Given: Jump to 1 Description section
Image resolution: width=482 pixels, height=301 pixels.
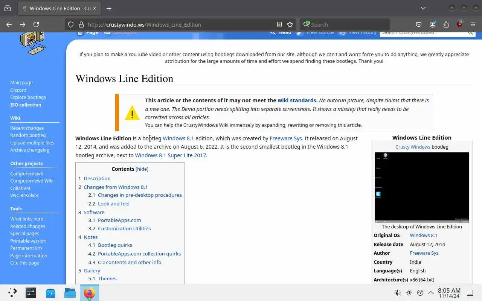Looking at the screenshot, I should 95,179.
